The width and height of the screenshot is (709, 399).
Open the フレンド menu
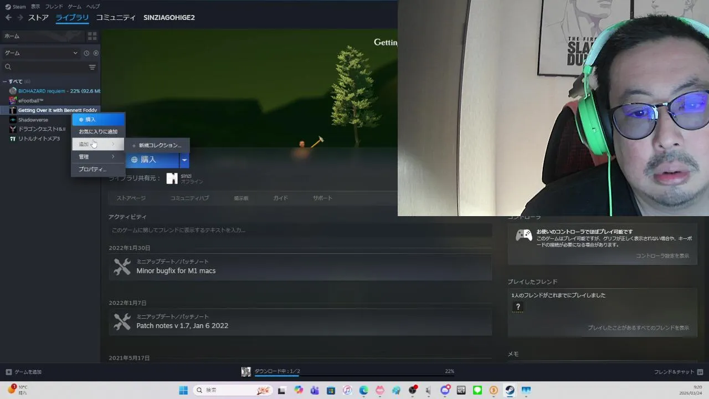click(x=54, y=7)
